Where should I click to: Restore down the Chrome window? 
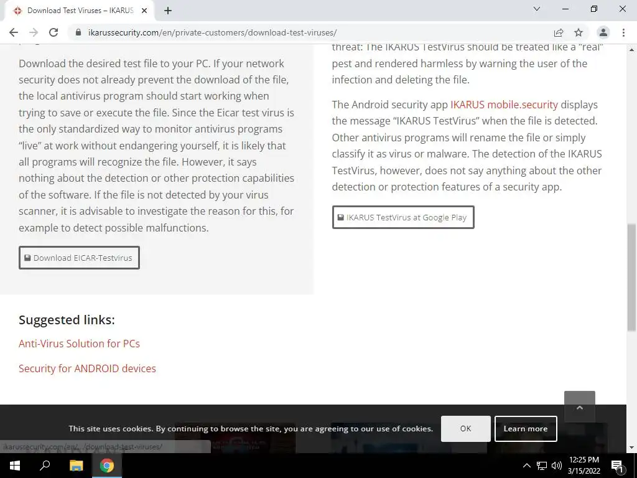pyautogui.click(x=594, y=9)
